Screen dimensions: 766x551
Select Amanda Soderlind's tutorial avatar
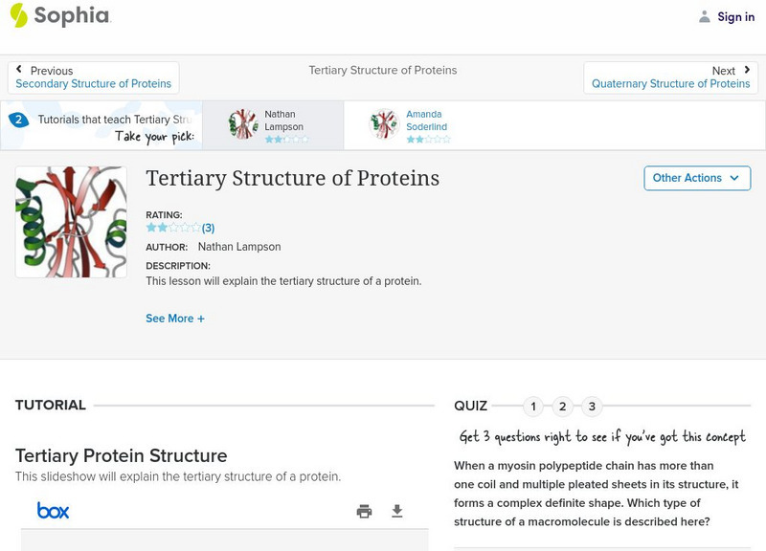point(385,124)
